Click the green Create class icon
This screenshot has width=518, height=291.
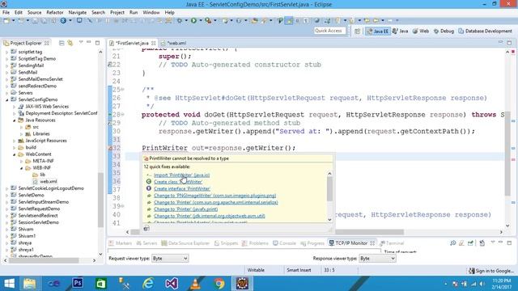point(149,182)
